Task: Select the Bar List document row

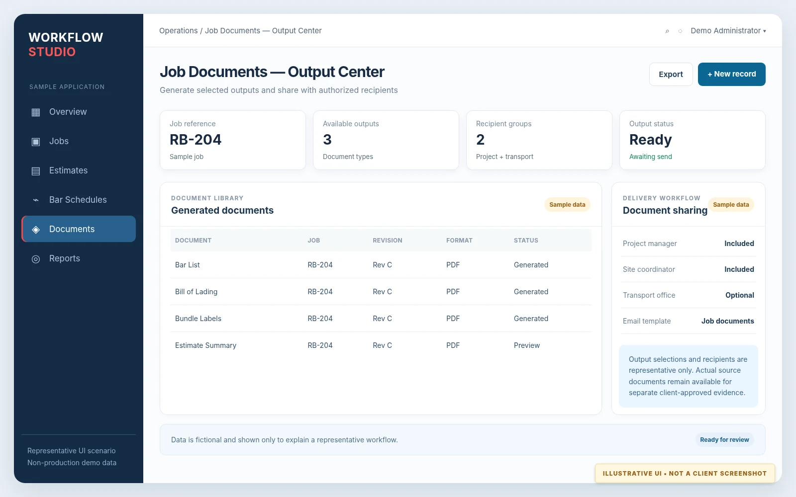Action: point(381,265)
